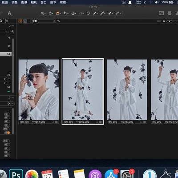
Task: Click lower panel help question mark
Action: coord(10,97)
